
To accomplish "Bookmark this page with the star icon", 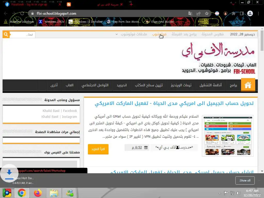I will click(x=207, y=13).
